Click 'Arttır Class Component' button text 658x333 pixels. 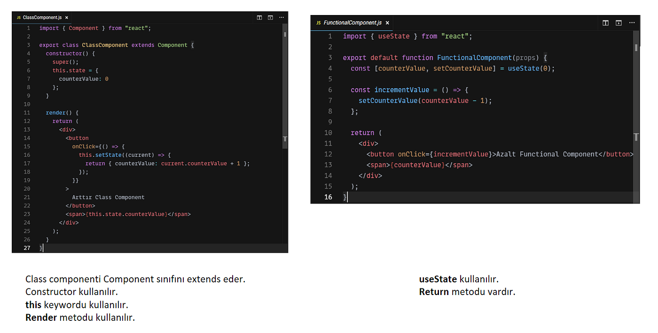coord(108,197)
